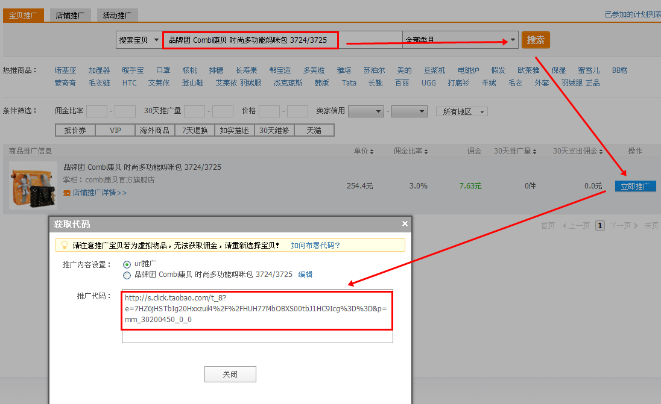Click the 暖手宝 hot product link
Viewport: 661px width, 404px height.
click(133, 70)
